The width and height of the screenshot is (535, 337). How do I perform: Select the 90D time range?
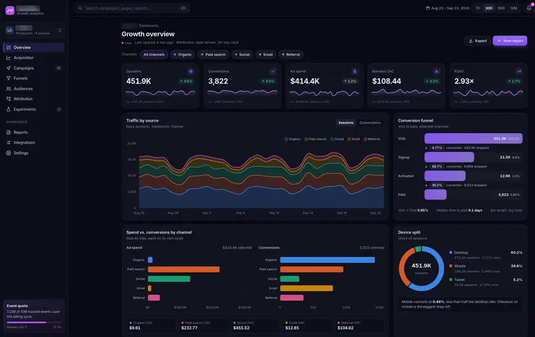[501, 8]
